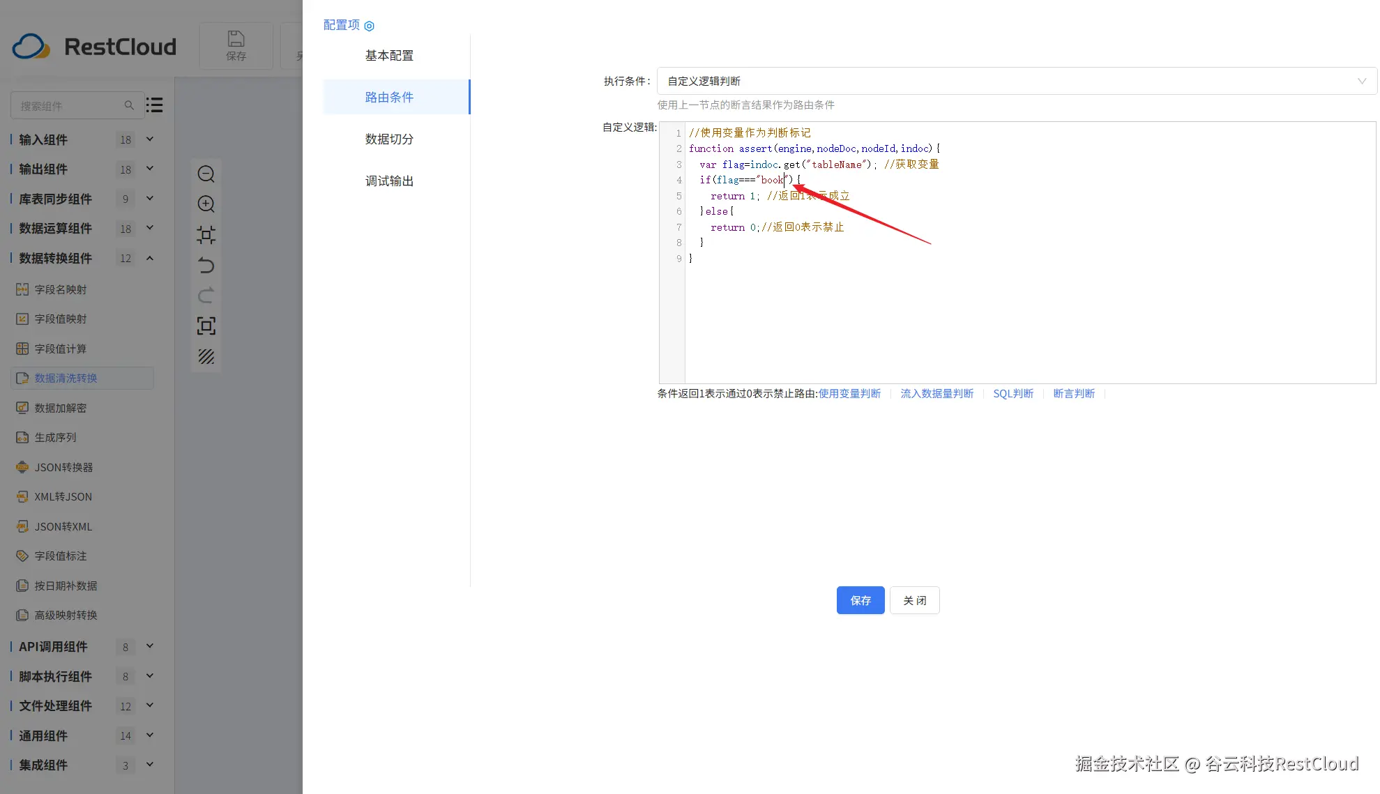
Task: Select the 生成序列 component icon
Action: pos(22,437)
